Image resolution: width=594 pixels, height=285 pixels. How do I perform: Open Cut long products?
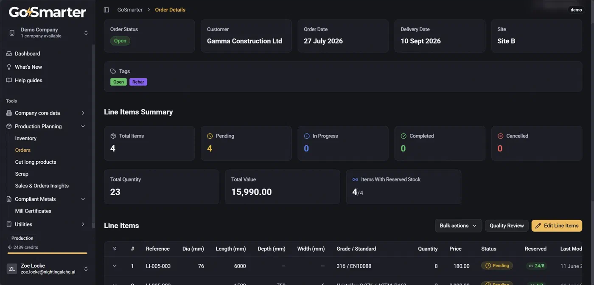tap(36, 162)
